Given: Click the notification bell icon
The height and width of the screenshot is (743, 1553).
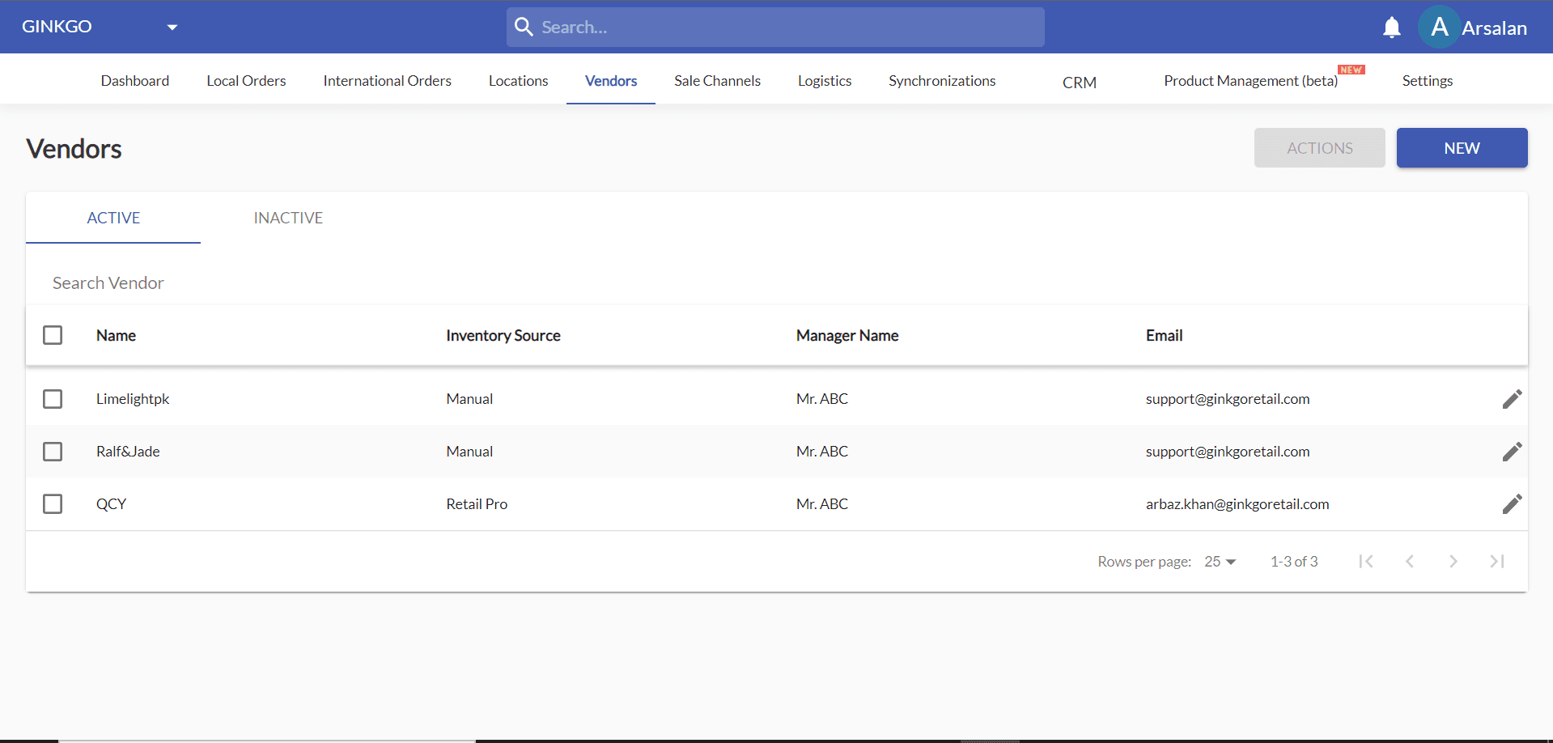Looking at the screenshot, I should 1391,28.
